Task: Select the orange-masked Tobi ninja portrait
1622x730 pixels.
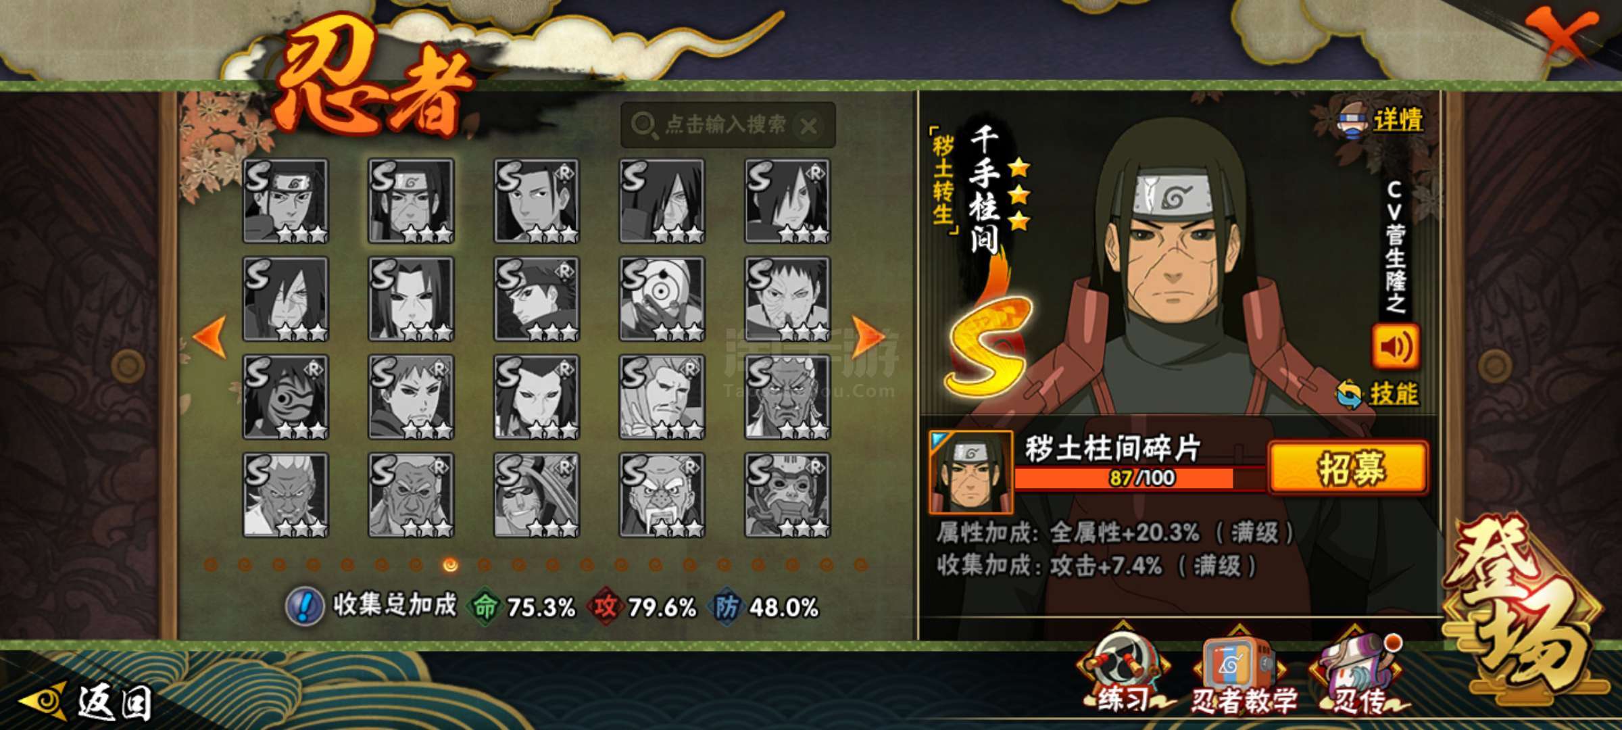Action: [662, 299]
